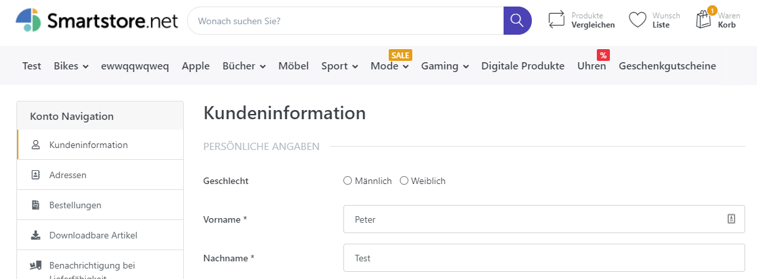
Task: Click the Downloadbare Artikel download icon
Action: pos(35,235)
